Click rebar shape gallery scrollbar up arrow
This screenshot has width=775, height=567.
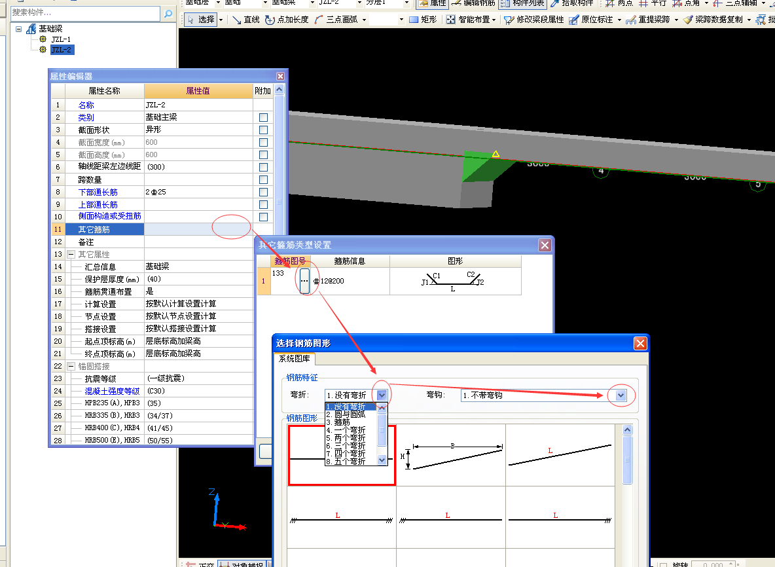click(627, 430)
